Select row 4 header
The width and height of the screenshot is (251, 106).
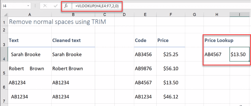[4, 54]
